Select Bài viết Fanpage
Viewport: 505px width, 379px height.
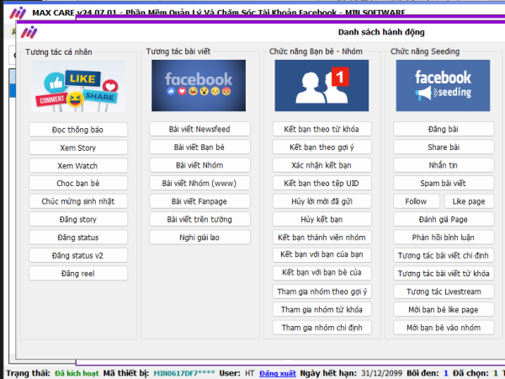coord(199,201)
